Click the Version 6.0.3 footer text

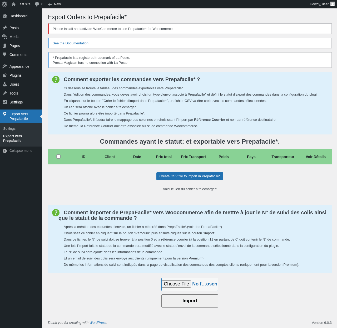pyautogui.click(x=322, y=323)
